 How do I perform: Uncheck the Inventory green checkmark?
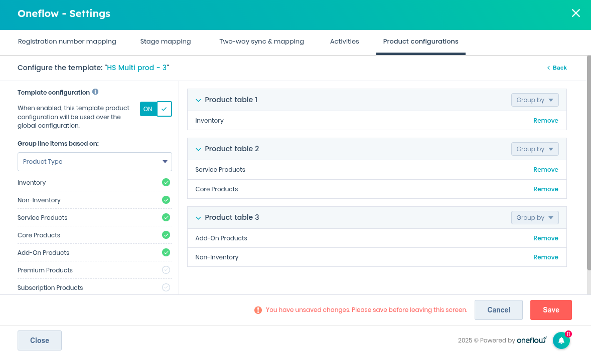point(166,182)
